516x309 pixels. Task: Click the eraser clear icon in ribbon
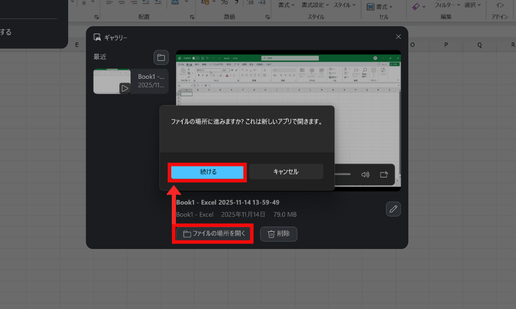[416, 6]
